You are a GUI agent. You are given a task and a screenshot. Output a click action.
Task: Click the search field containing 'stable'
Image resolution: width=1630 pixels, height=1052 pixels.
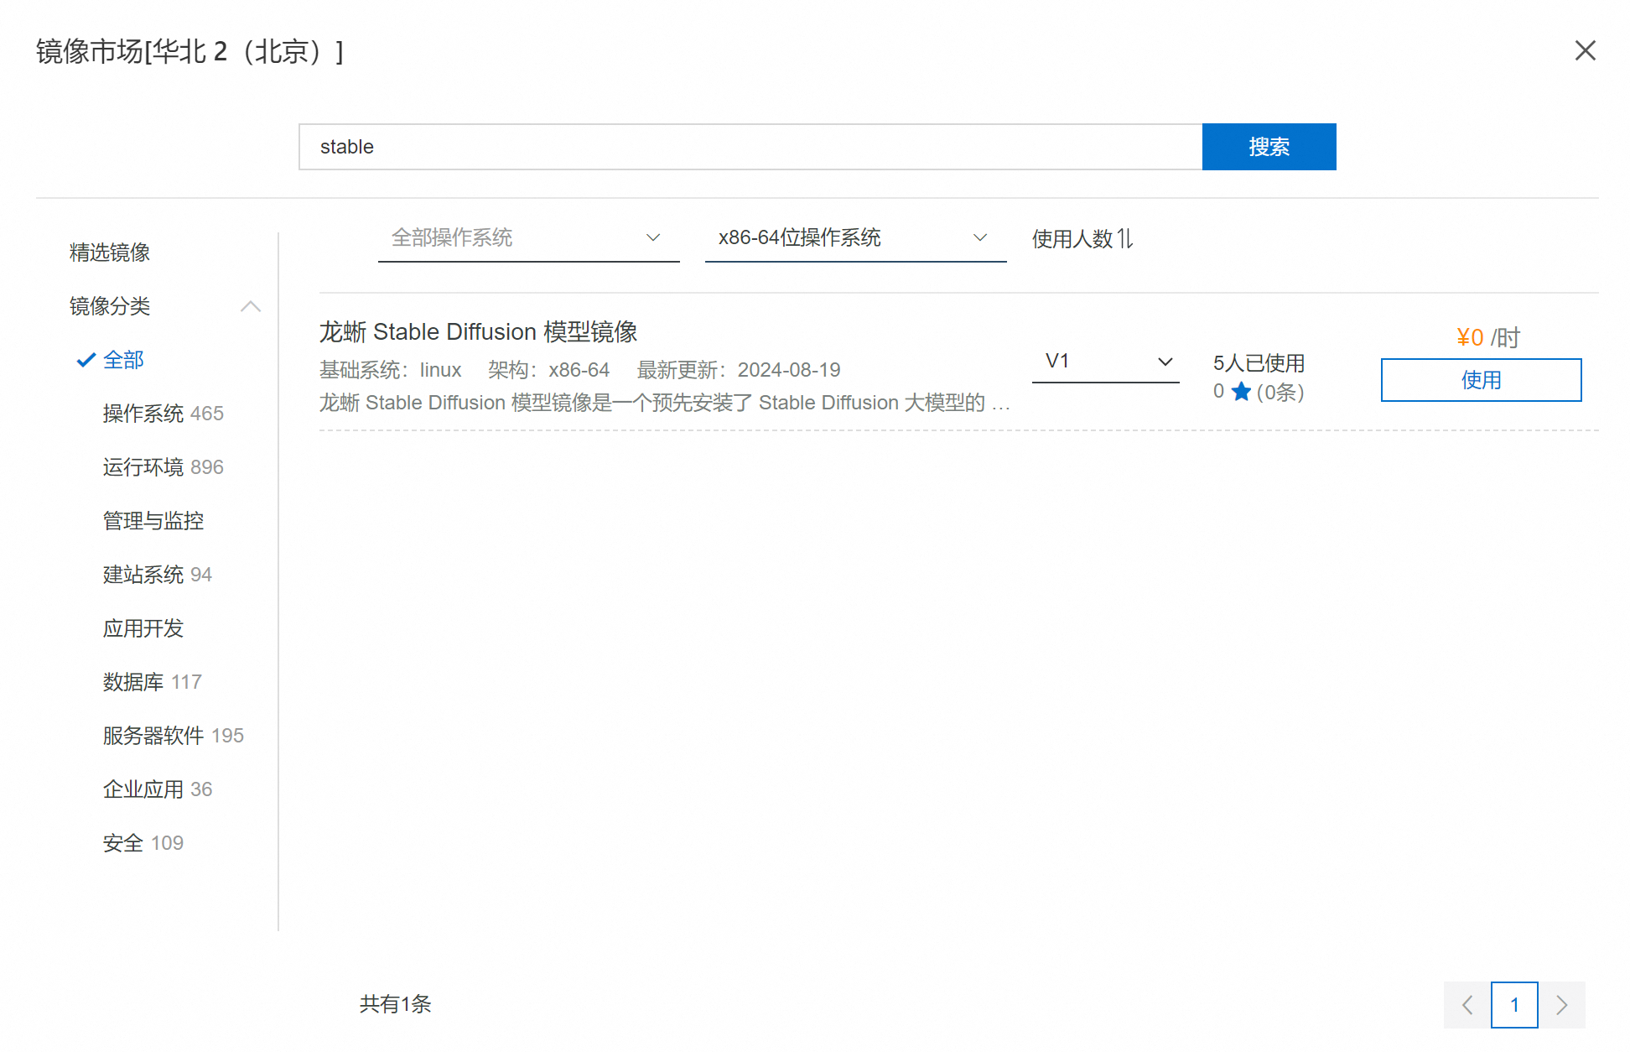750,147
